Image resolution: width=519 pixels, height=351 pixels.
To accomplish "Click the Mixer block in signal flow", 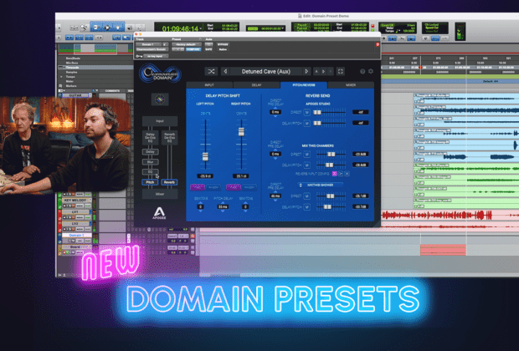I will pos(160,194).
